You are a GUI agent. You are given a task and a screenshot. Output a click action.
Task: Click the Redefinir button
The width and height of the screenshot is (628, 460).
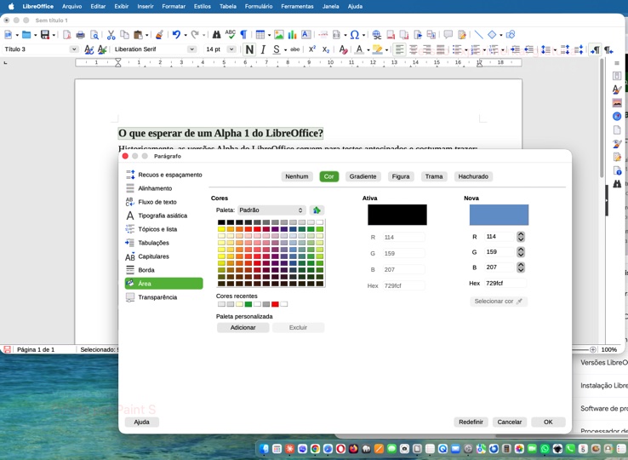click(471, 422)
